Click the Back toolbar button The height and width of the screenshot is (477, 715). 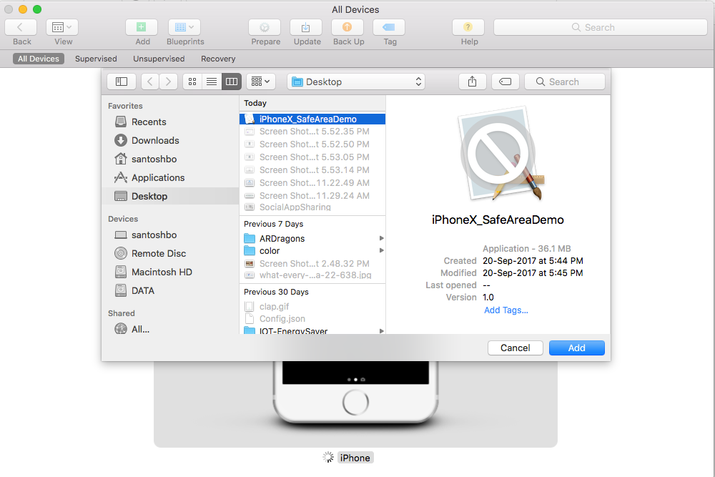click(21, 27)
